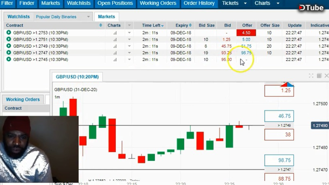Open chart icon for GBP/USD >1.2751 row
Screen dimensions: 329x185
pyautogui.click(x=115, y=40)
